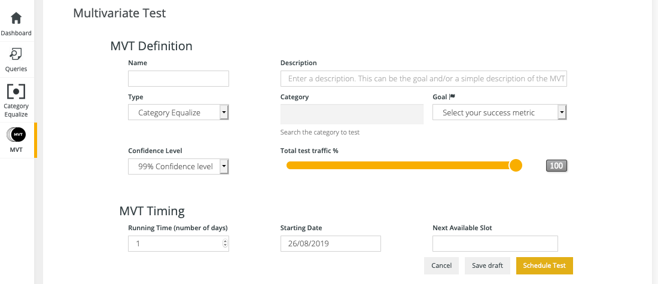Image resolution: width=658 pixels, height=284 pixels.
Task: Click the Running Time stepper arrows
Action: [x=226, y=243]
